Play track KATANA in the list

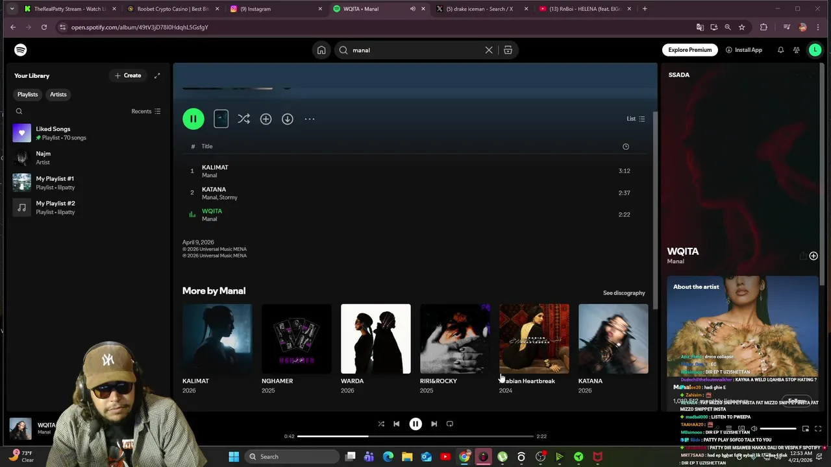tap(415, 193)
